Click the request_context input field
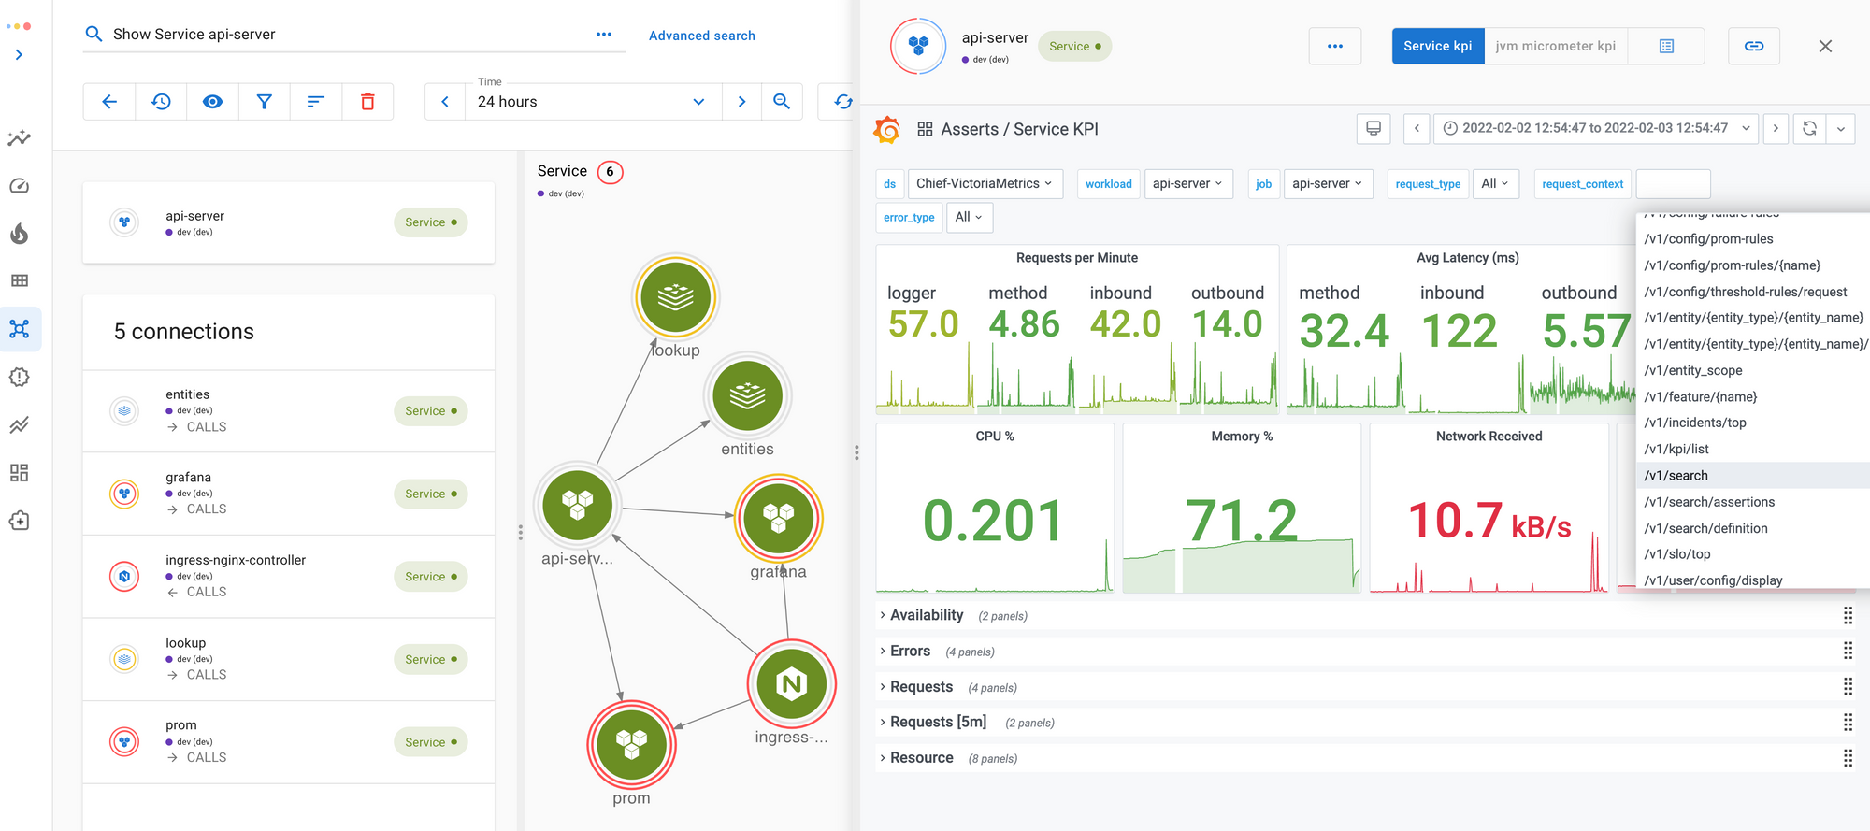The height and width of the screenshot is (831, 1870). (x=1673, y=184)
